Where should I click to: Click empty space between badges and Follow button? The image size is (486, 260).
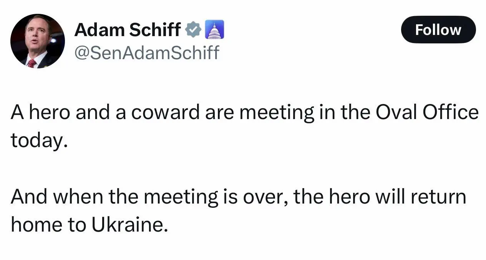click(311, 30)
